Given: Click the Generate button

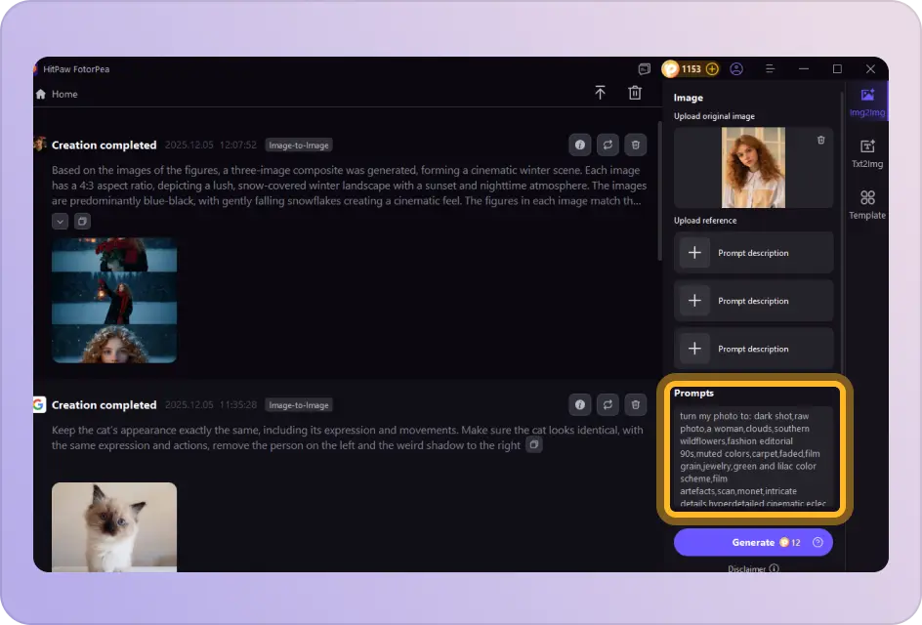Looking at the screenshot, I should coord(753,543).
